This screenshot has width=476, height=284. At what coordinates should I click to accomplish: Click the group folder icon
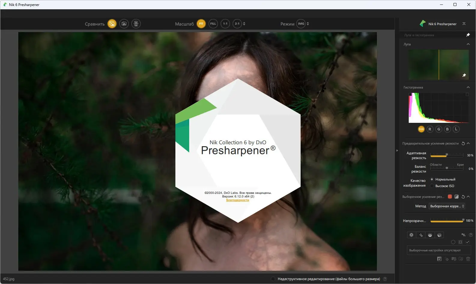[x=454, y=259]
